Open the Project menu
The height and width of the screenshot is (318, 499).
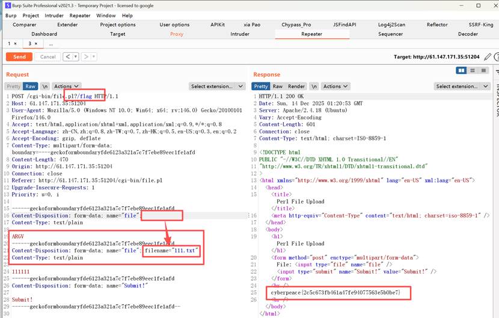[x=31, y=16]
